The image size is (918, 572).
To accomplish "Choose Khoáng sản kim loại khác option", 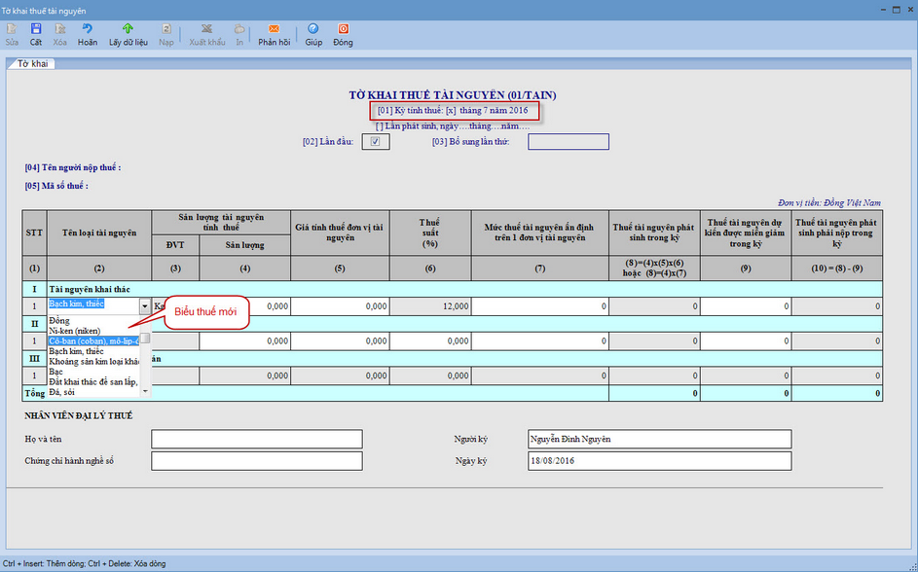I will 93,362.
